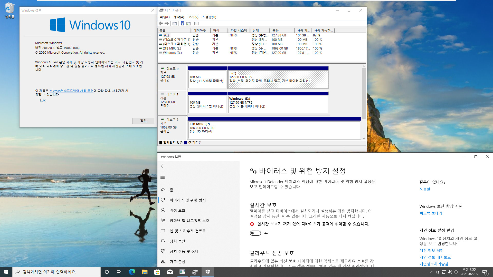This screenshot has height=277, width=493.
Task: Click the 확인 button in Windows 정보 dialog
Action: 143,121
